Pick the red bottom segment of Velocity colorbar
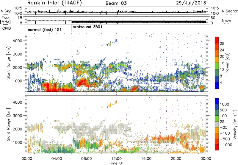The width and height of the screenshot is (238, 165). click(x=217, y=147)
